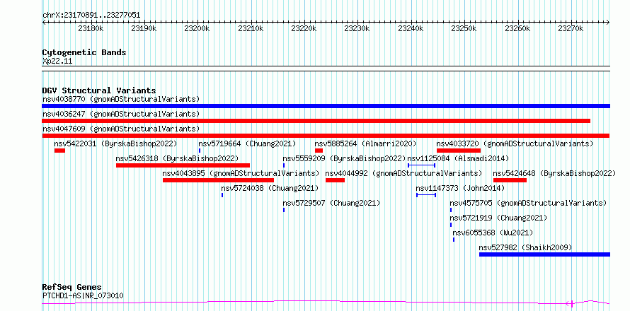
Task: Click the DGV Structural Variants track title
Action: [x=99, y=90]
